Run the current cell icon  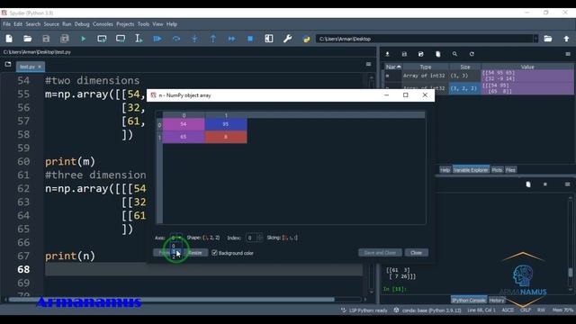[102, 39]
